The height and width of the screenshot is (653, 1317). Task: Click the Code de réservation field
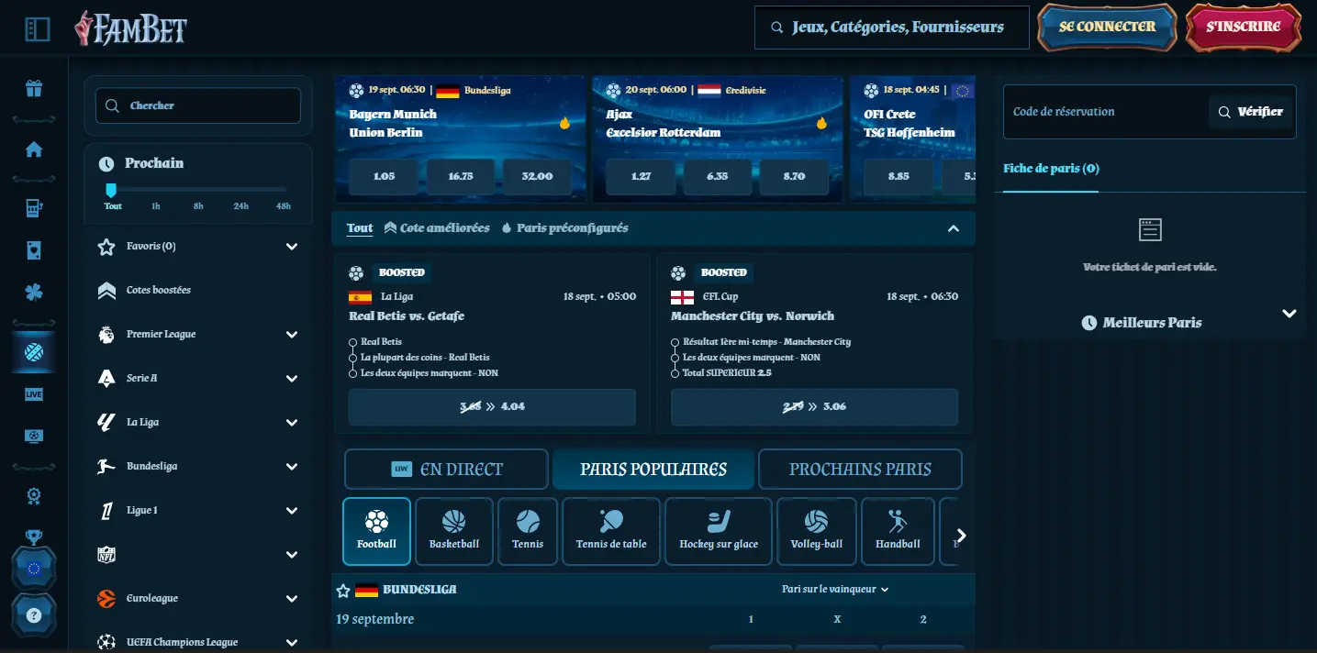pos(1105,112)
